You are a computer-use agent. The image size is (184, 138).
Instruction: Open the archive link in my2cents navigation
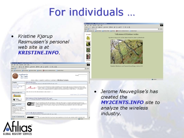[47, 80]
